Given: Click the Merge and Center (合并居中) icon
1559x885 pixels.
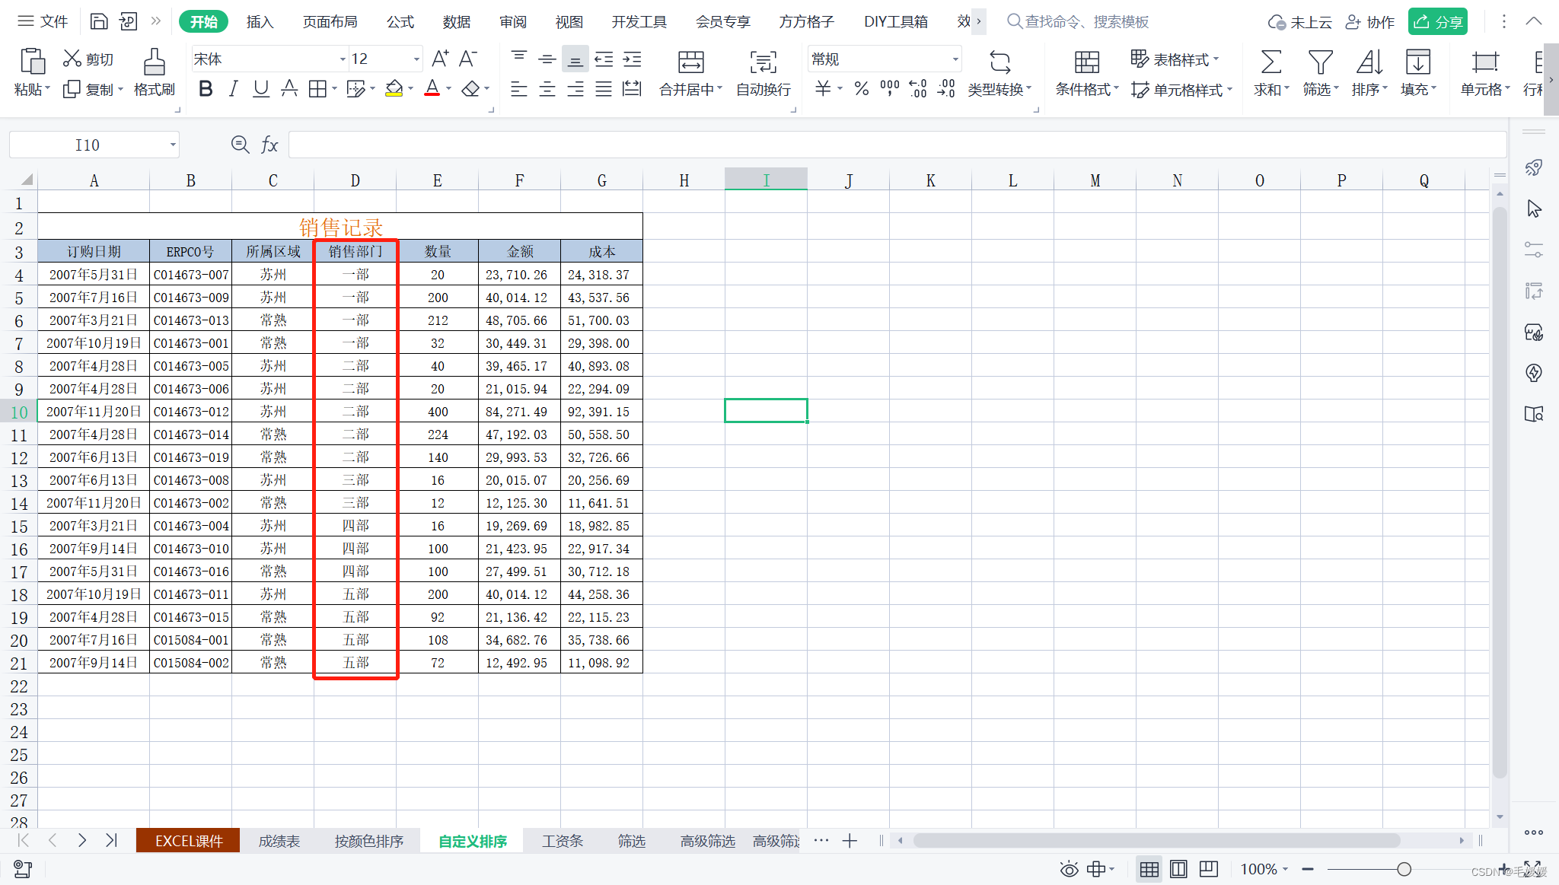Looking at the screenshot, I should [690, 62].
